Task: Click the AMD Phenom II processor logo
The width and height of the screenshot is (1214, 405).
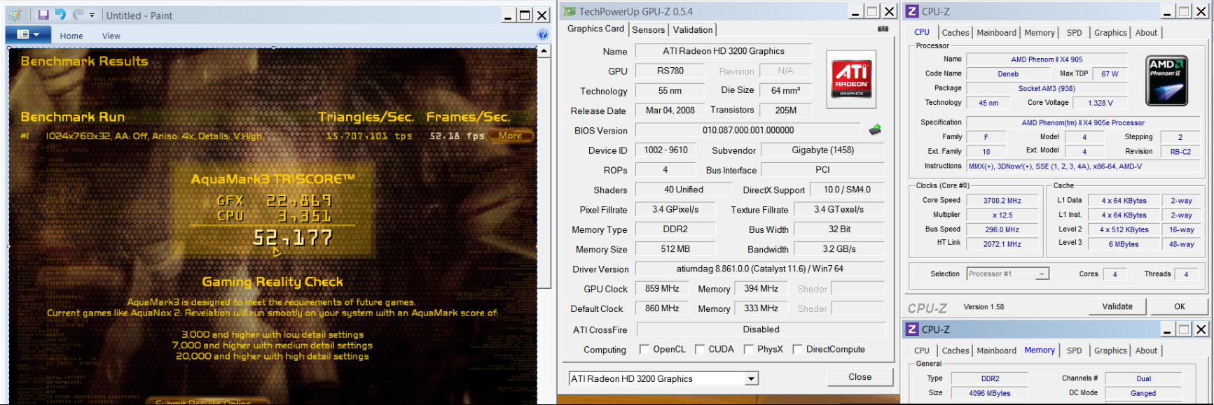Action: (1167, 80)
